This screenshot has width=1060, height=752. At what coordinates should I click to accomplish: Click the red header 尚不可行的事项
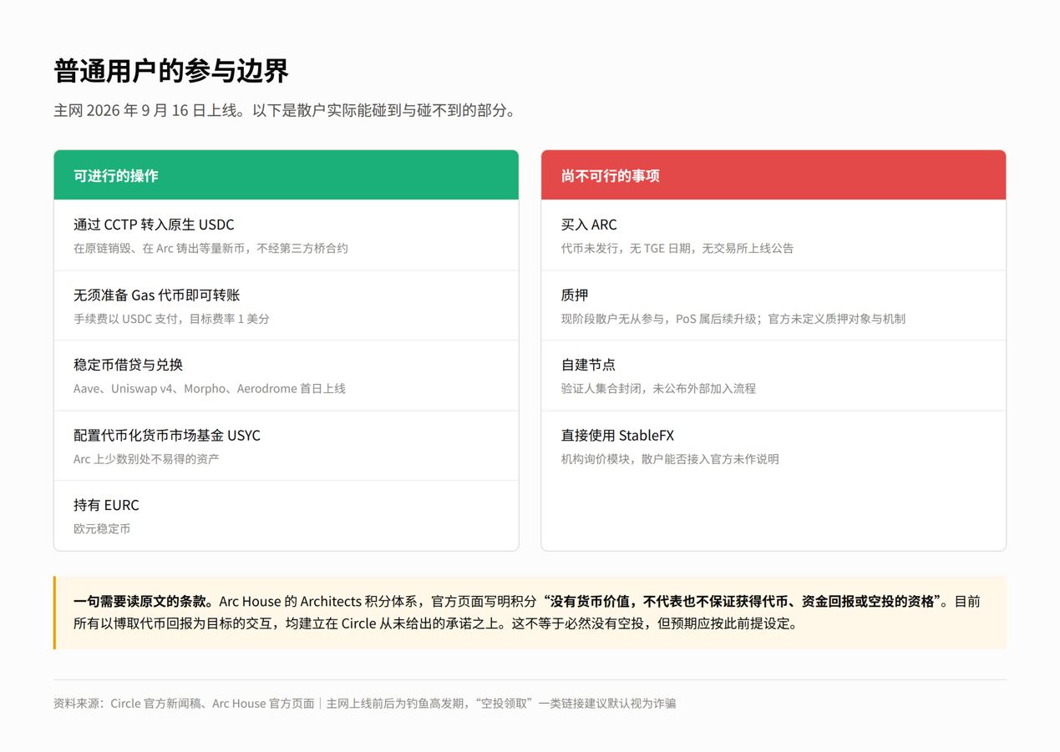click(773, 175)
